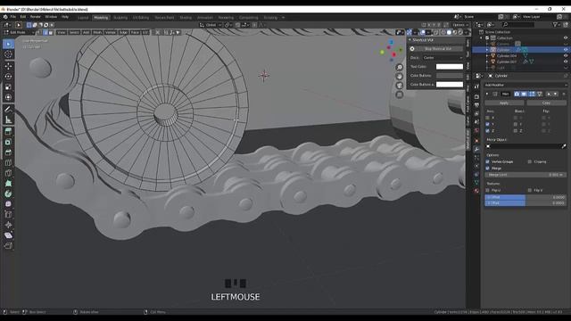Select the Knife tool
This screenshot has height=321, width=571.
pyautogui.click(x=8, y=173)
